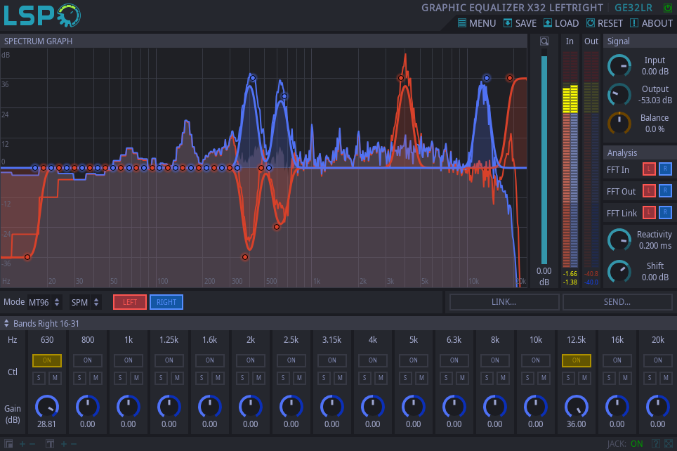This screenshot has height=451, width=677.
Task: Mute the 630 Hz band
Action: [55, 378]
